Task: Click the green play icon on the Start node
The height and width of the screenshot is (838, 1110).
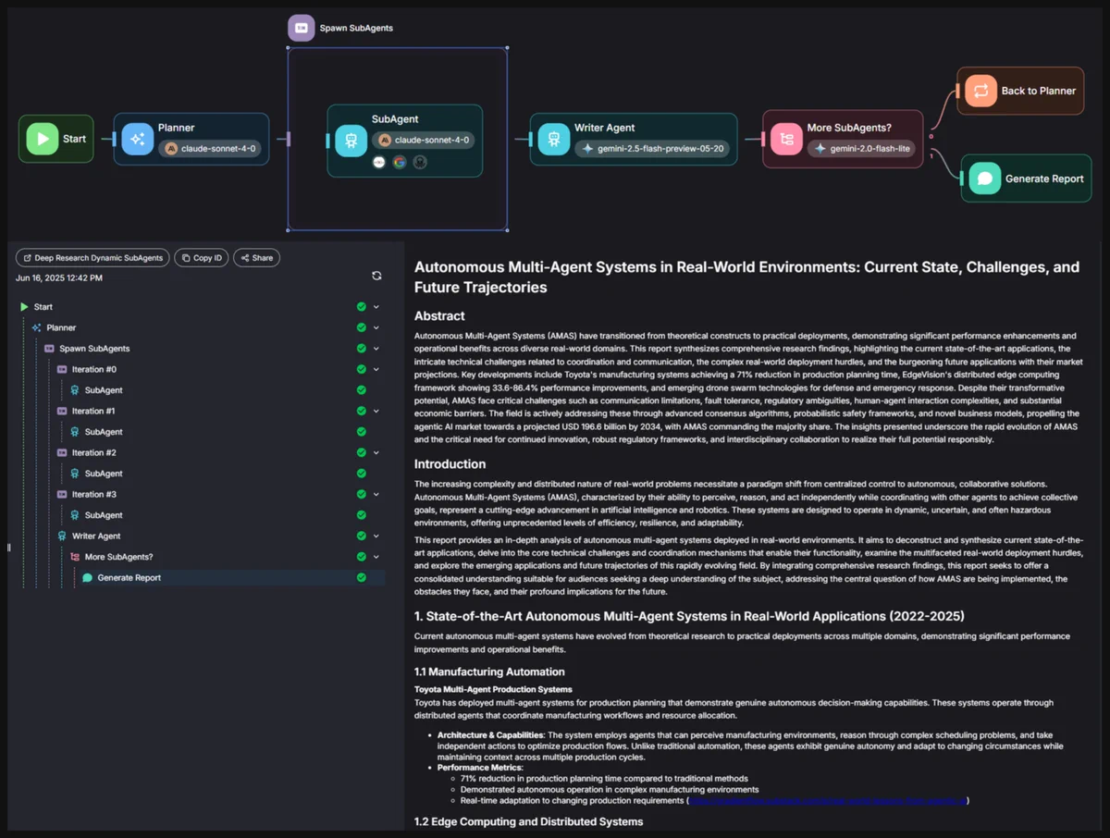Action: click(x=42, y=139)
